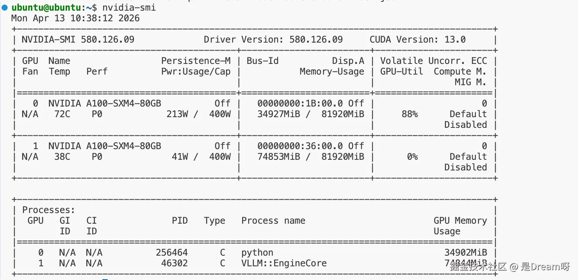This screenshot has height=280, width=578.
Task: Click the VLLM::EngineCore process name
Action: [x=284, y=263]
